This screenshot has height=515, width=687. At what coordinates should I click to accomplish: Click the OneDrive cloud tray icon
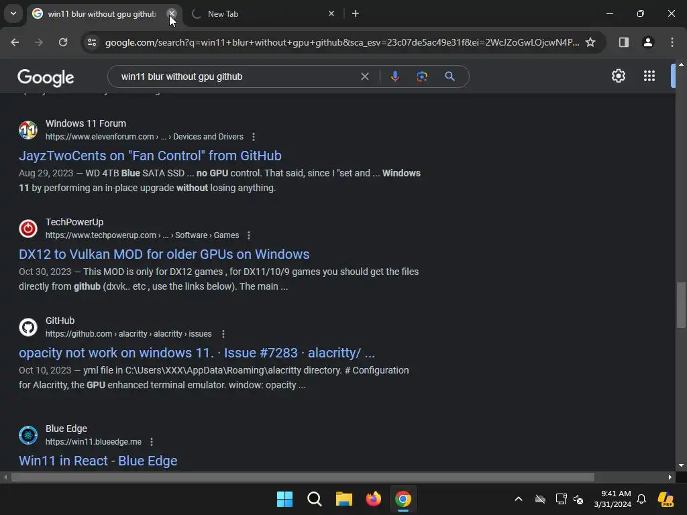pyautogui.click(x=540, y=499)
